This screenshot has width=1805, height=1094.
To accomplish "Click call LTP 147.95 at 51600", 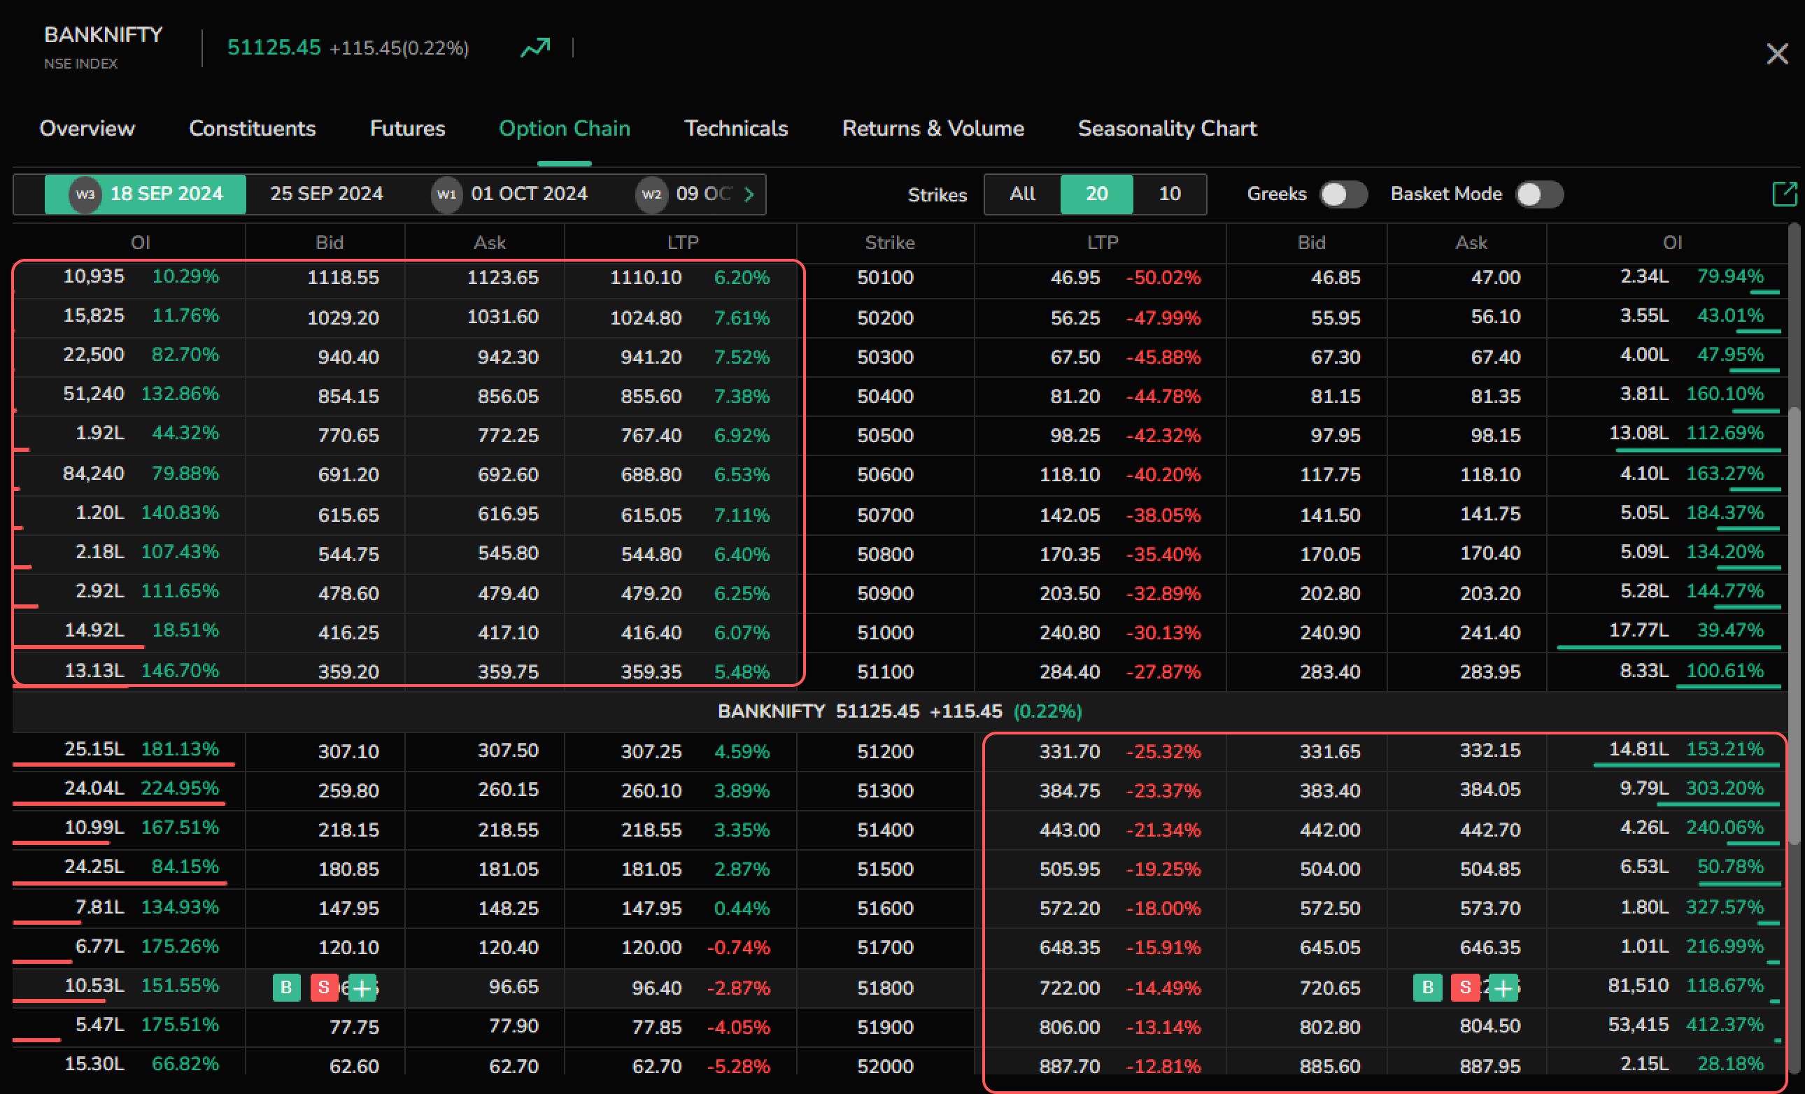I will 651,908.
